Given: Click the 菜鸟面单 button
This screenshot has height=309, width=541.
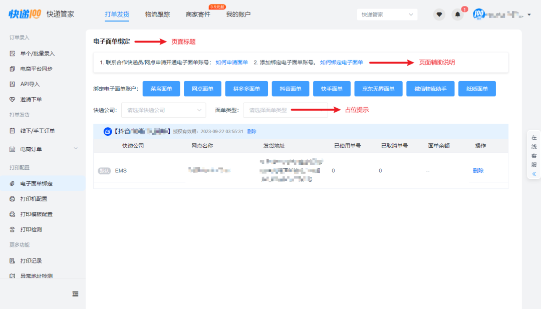Looking at the screenshot, I should point(161,89).
